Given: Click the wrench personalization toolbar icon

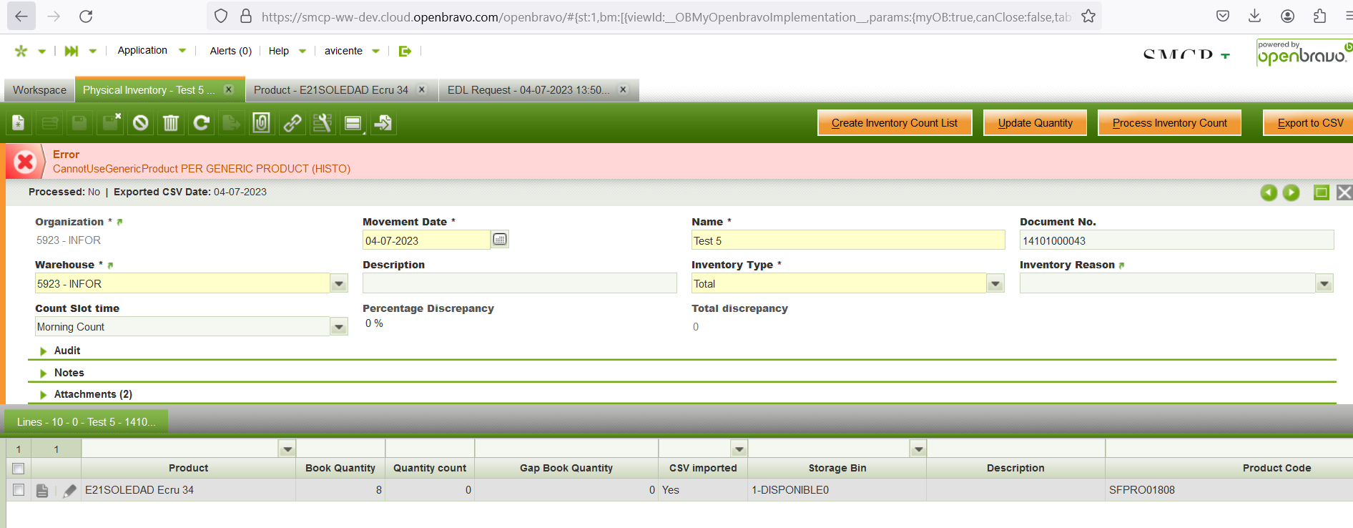Looking at the screenshot, I should pos(323,123).
